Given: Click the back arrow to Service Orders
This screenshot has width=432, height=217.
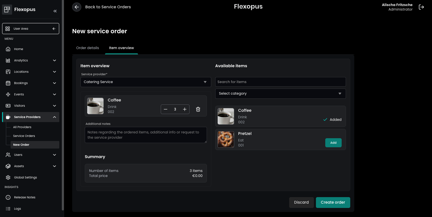Looking at the screenshot, I should click(x=77, y=7).
